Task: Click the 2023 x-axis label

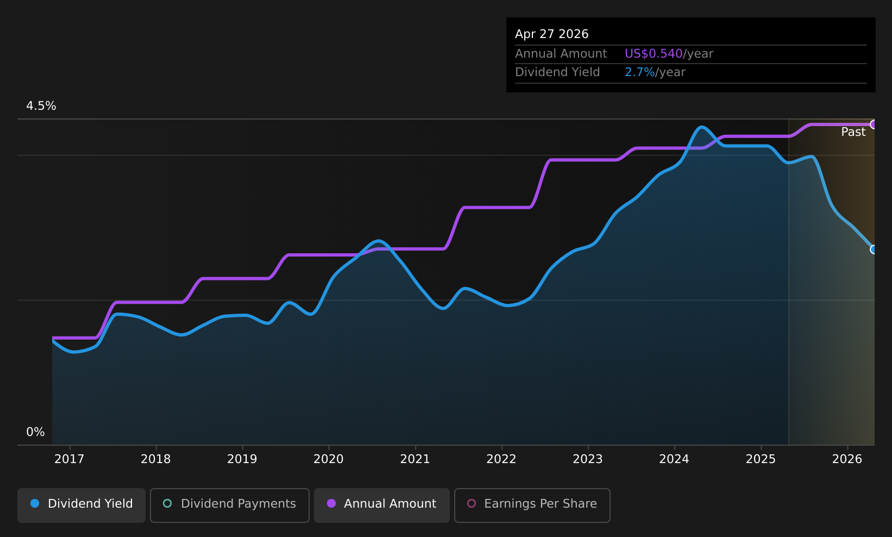Action: click(x=588, y=459)
